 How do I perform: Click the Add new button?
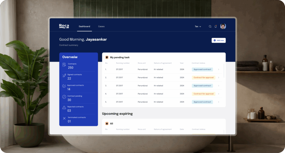coord(219,40)
